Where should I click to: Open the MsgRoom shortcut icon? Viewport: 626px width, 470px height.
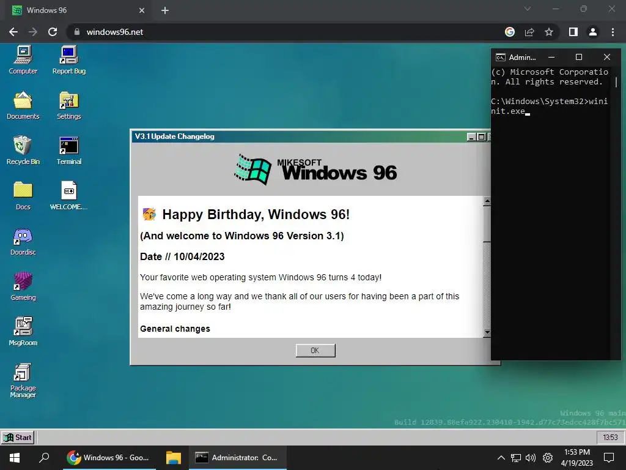coord(23,332)
